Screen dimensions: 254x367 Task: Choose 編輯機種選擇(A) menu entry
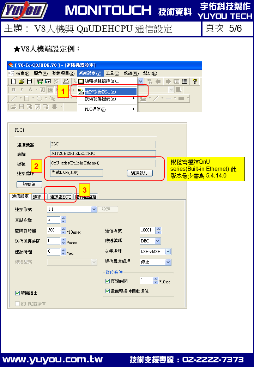[x=107, y=81]
